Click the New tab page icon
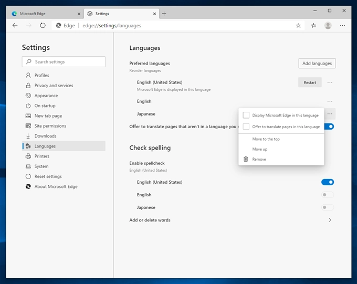The height and width of the screenshot is (284, 357). [x=28, y=115]
